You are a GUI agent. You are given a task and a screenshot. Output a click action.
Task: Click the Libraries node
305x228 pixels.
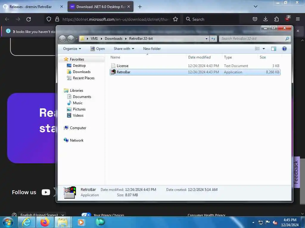(76, 90)
